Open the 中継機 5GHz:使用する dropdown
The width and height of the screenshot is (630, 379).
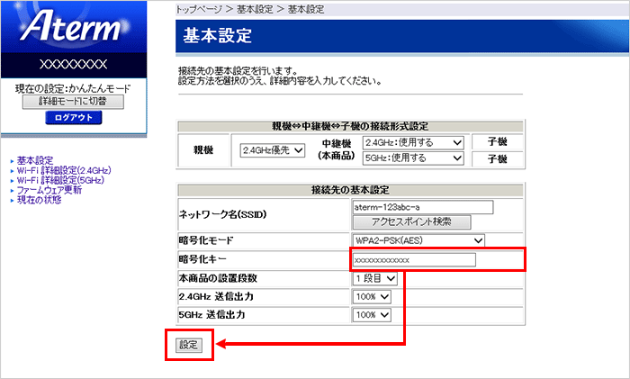pyautogui.click(x=415, y=158)
